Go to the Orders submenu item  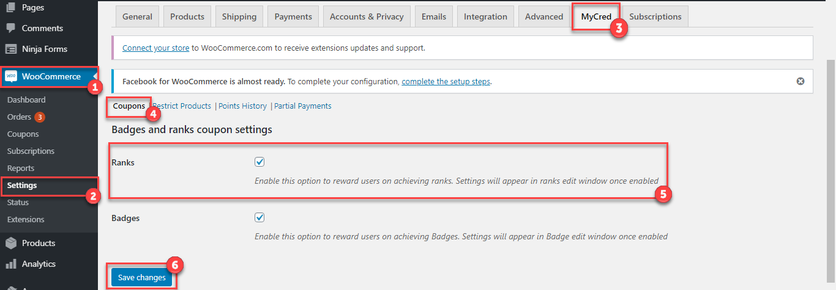coord(19,117)
